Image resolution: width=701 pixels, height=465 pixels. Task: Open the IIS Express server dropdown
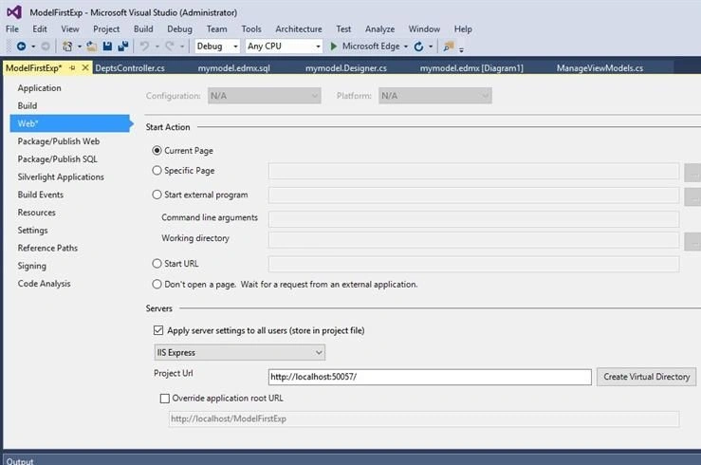point(240,352)
